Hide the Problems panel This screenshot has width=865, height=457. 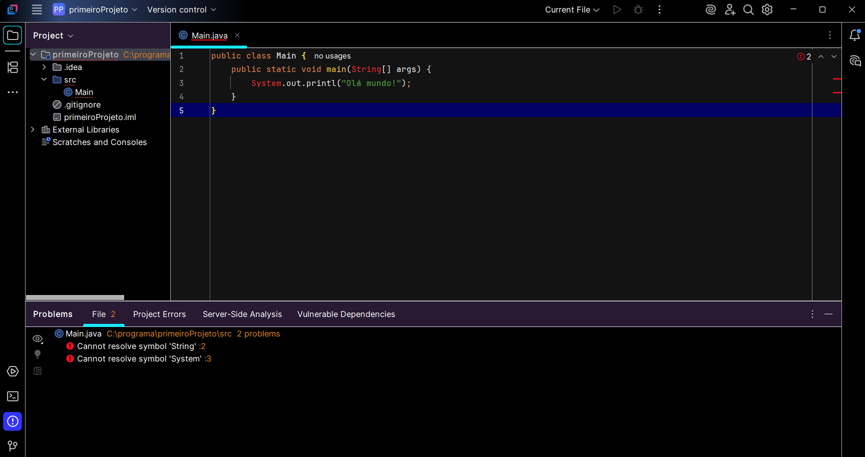[828, 314]
